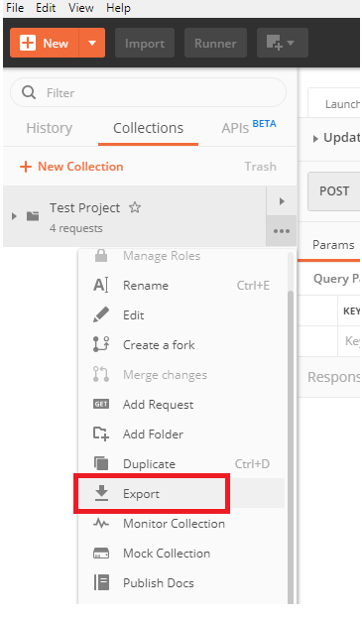Open the New button dropdown arrow

(92, 43)
